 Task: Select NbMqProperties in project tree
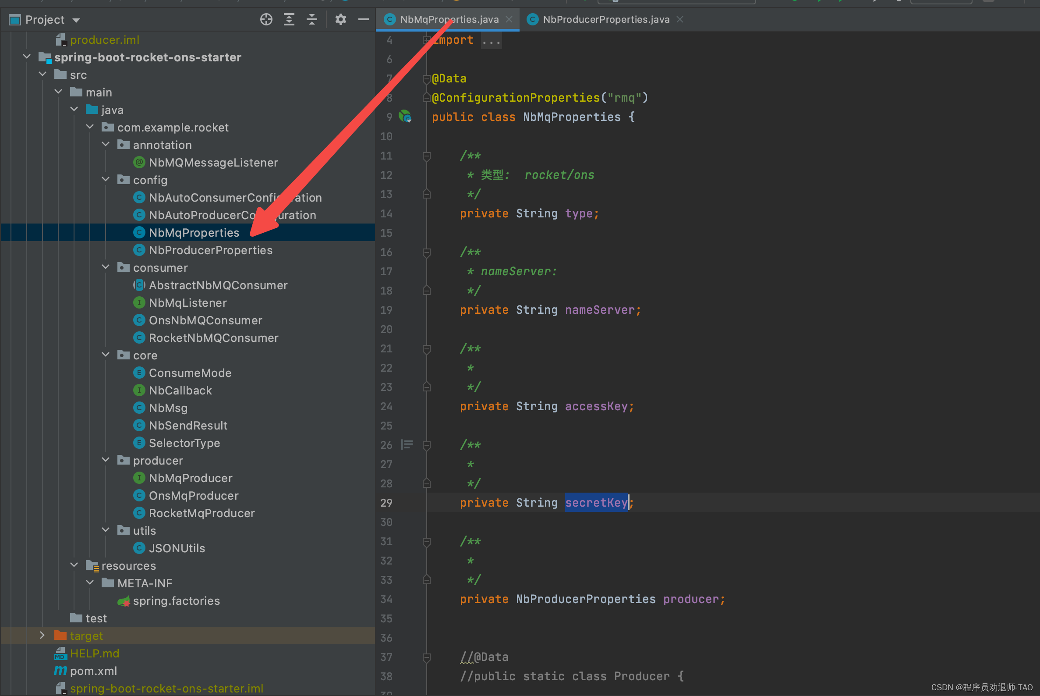(x=194, y=233)
